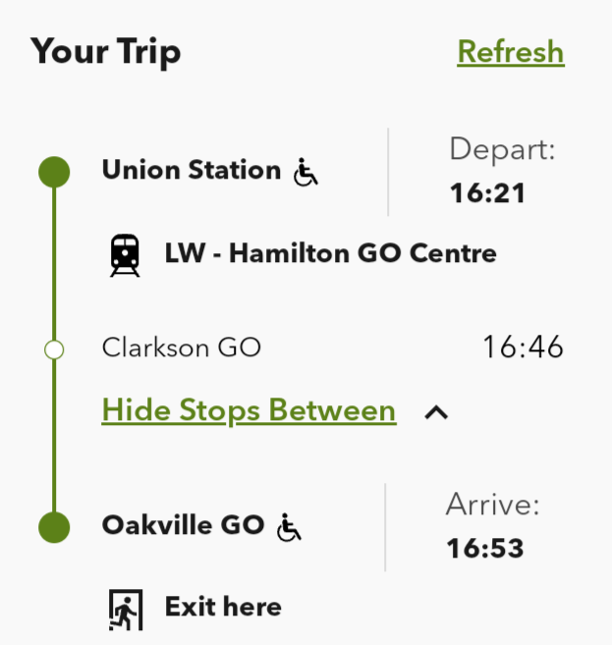612x645 pixels.
Task: Click the Exit here text
Action: (x=223, y=607)
